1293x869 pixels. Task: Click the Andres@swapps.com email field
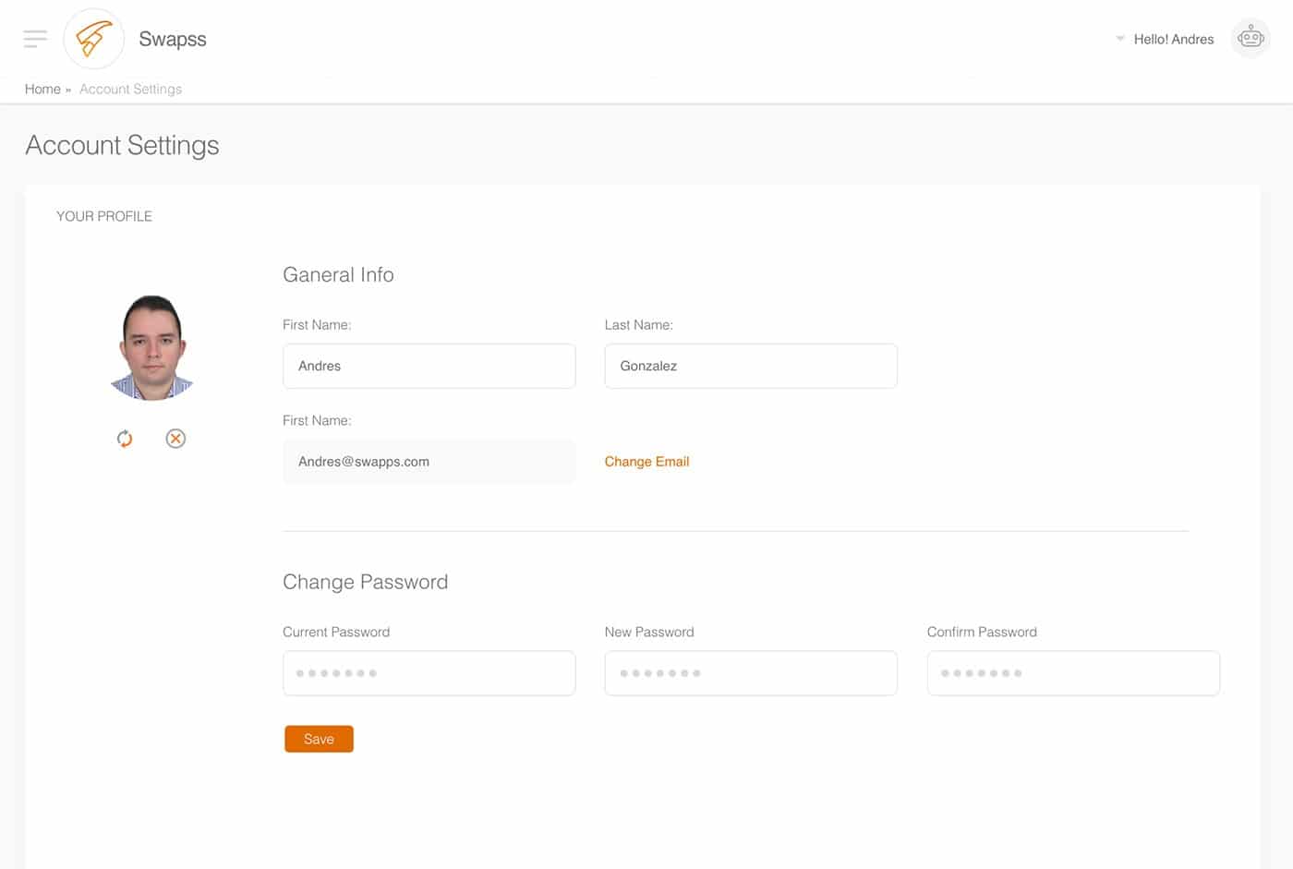pos(429,462)
